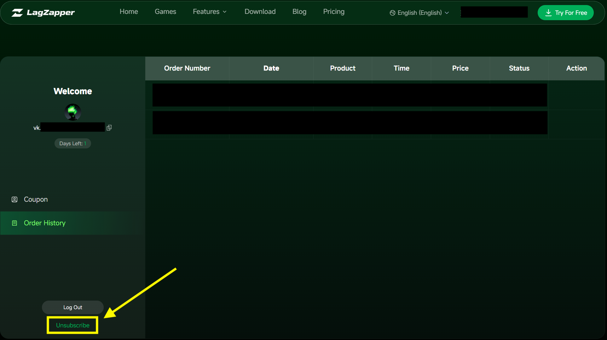
Task: Open the Games page
Action: coord(165,12)
